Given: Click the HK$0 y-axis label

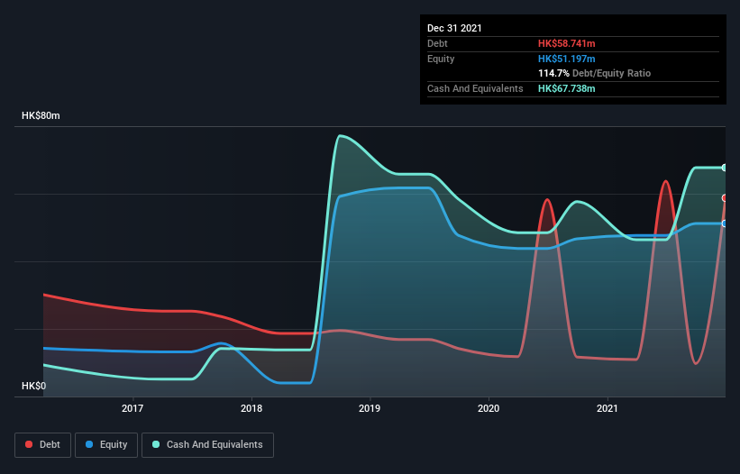Looking at the screenshot, I should [x=34, y=386].
